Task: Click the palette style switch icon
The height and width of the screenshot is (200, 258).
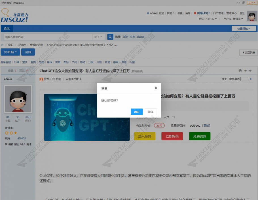Action: 244,3
